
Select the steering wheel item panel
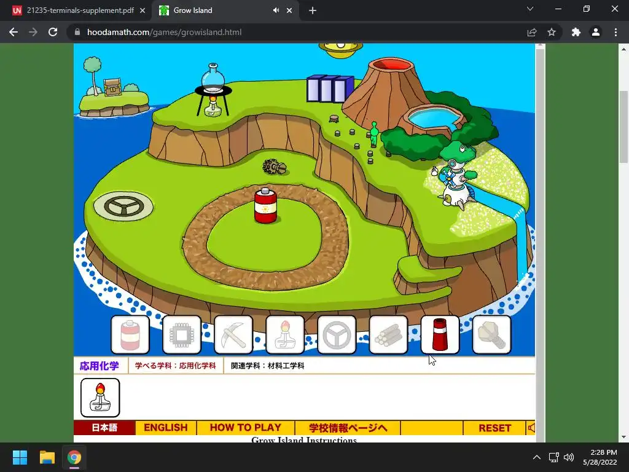coord(337,335)
